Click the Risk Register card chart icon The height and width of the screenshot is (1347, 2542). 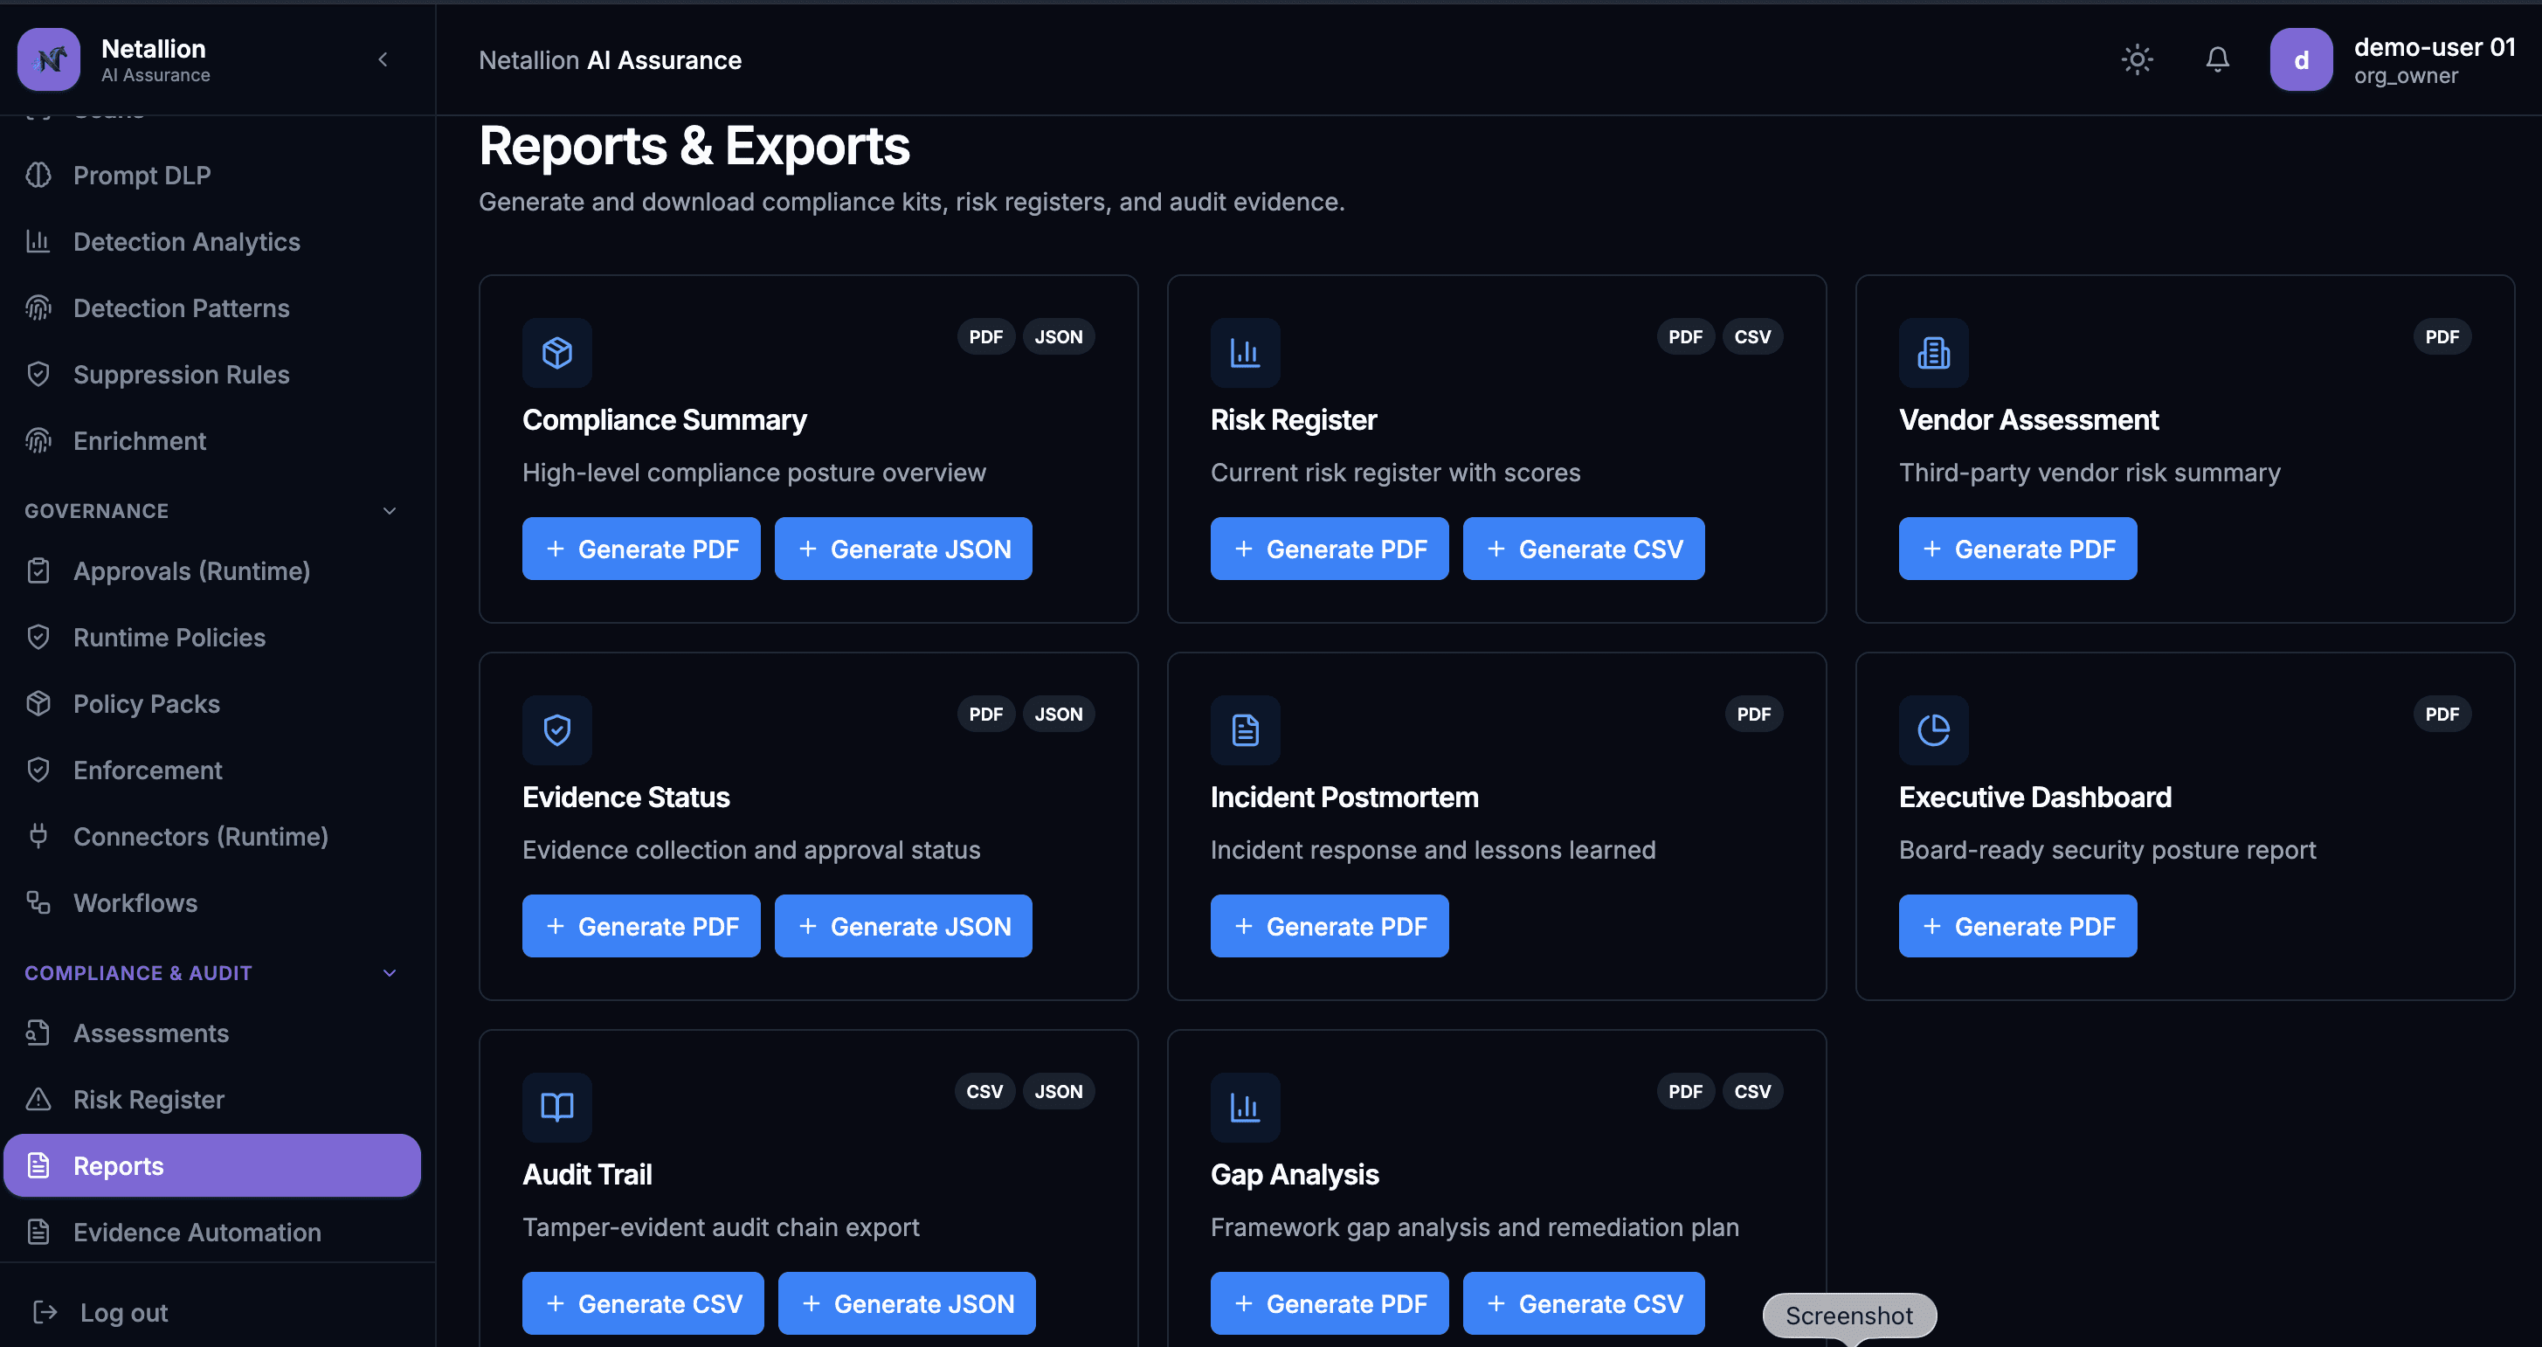1246,352
